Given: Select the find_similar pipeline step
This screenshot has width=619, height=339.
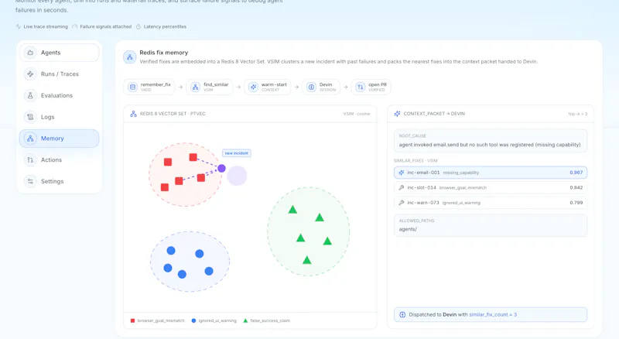Looking at the screenshot, I should click(210, 87).
